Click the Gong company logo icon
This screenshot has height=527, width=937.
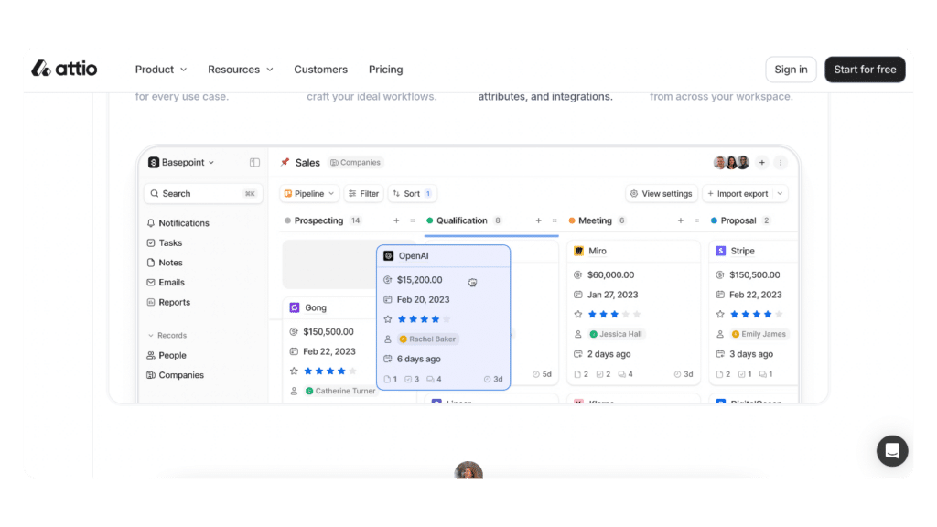click(x=295, y=307)
